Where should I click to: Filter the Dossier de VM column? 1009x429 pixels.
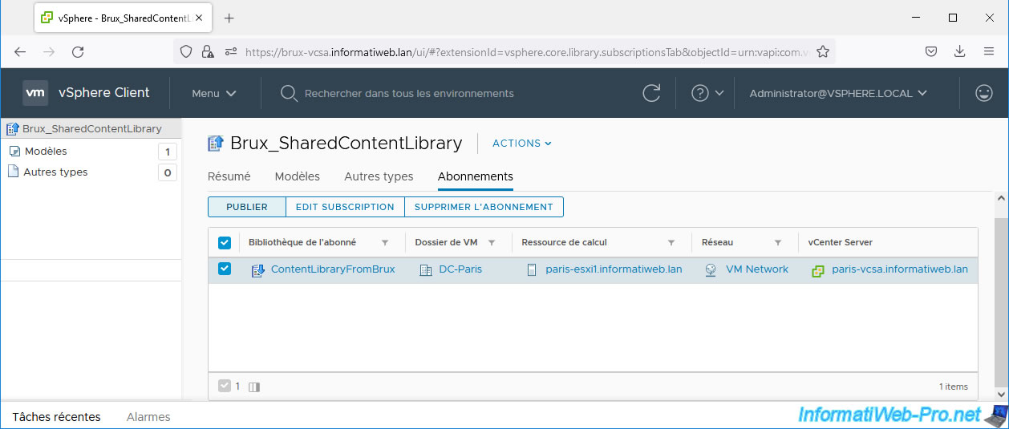[x=492, y=242]
